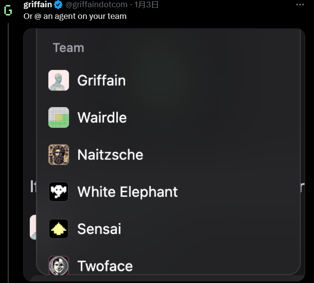This screenshot has width=314, height=283.
Task: Click the Sensai yellow tree icon
Action: [x=59, y=229]
